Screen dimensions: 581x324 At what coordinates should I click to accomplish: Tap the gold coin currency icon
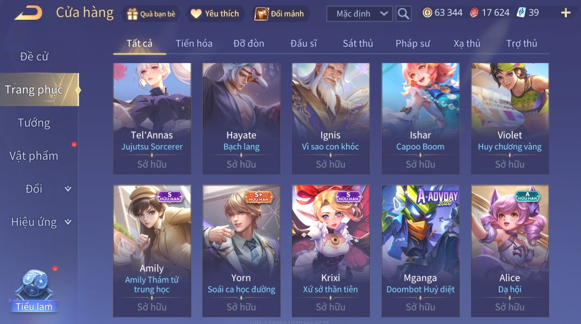coord(427,13)
